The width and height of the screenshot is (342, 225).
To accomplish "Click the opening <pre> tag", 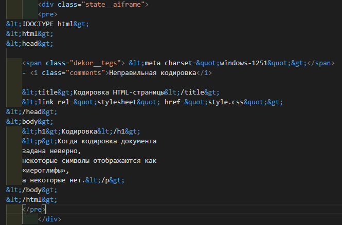I will 48,14.
